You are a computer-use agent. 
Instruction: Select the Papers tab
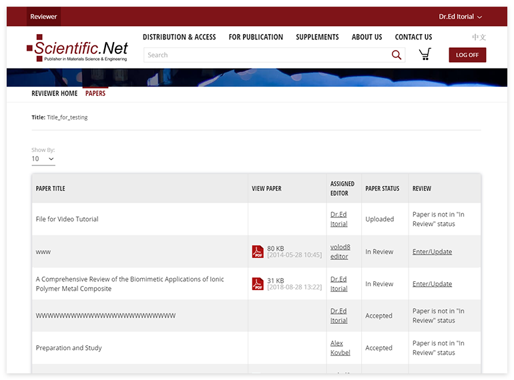[x=95, y=93]
